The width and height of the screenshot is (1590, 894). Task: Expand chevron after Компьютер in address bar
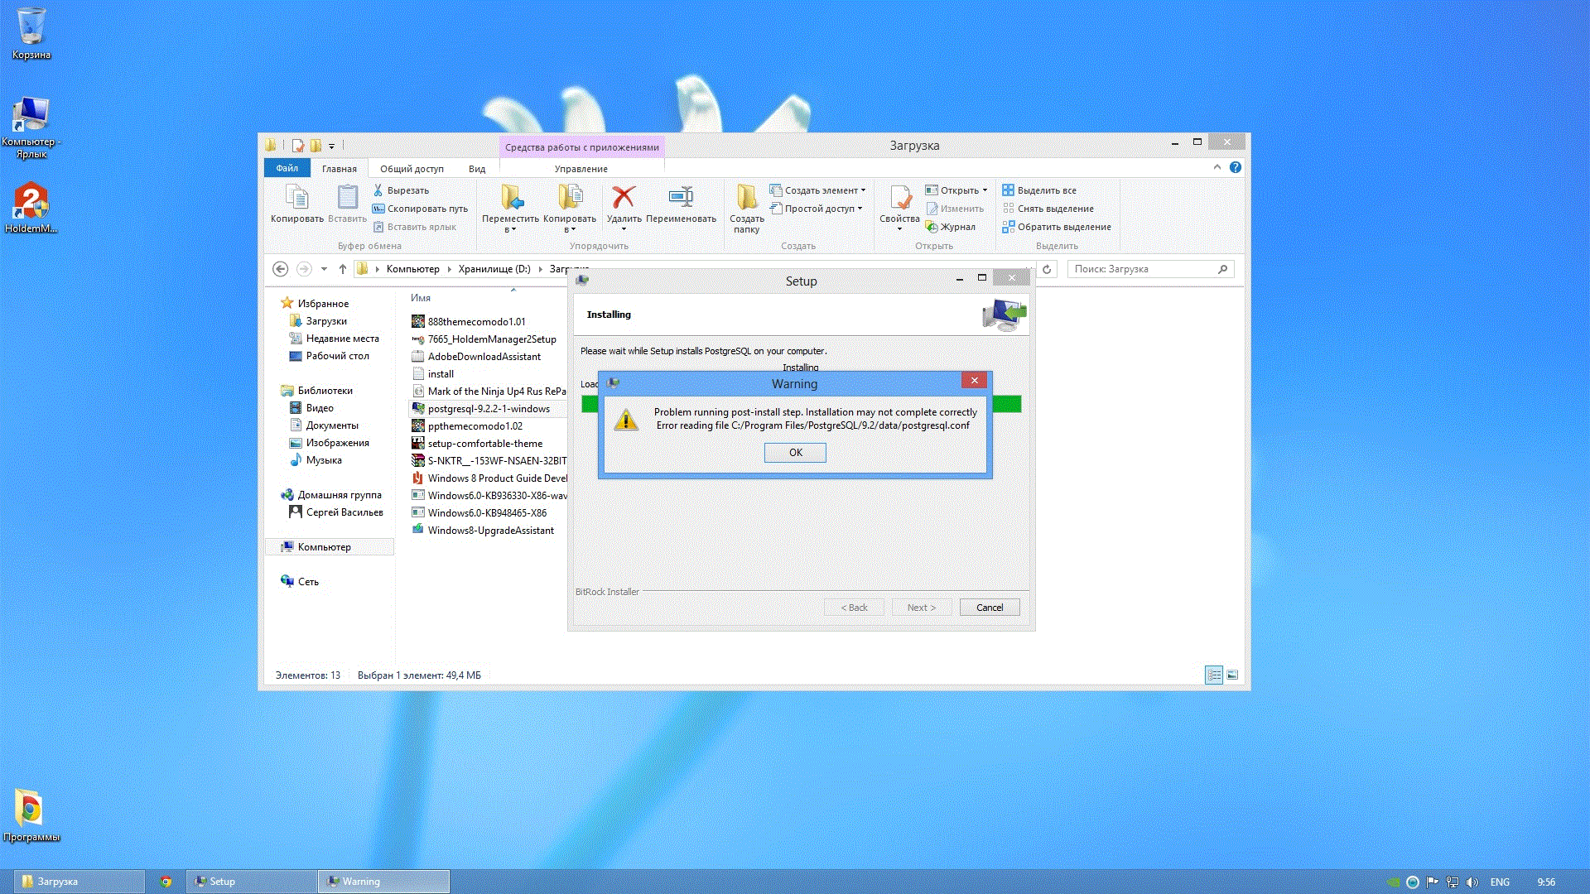coord(450,269)
